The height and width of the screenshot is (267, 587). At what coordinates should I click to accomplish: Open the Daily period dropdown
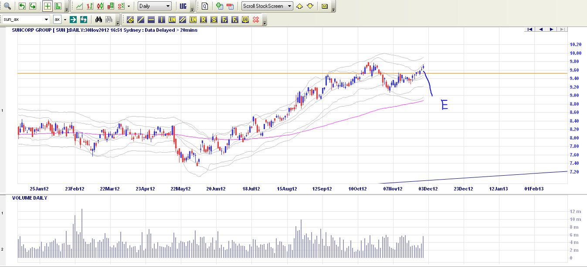[x=155, y=6]
